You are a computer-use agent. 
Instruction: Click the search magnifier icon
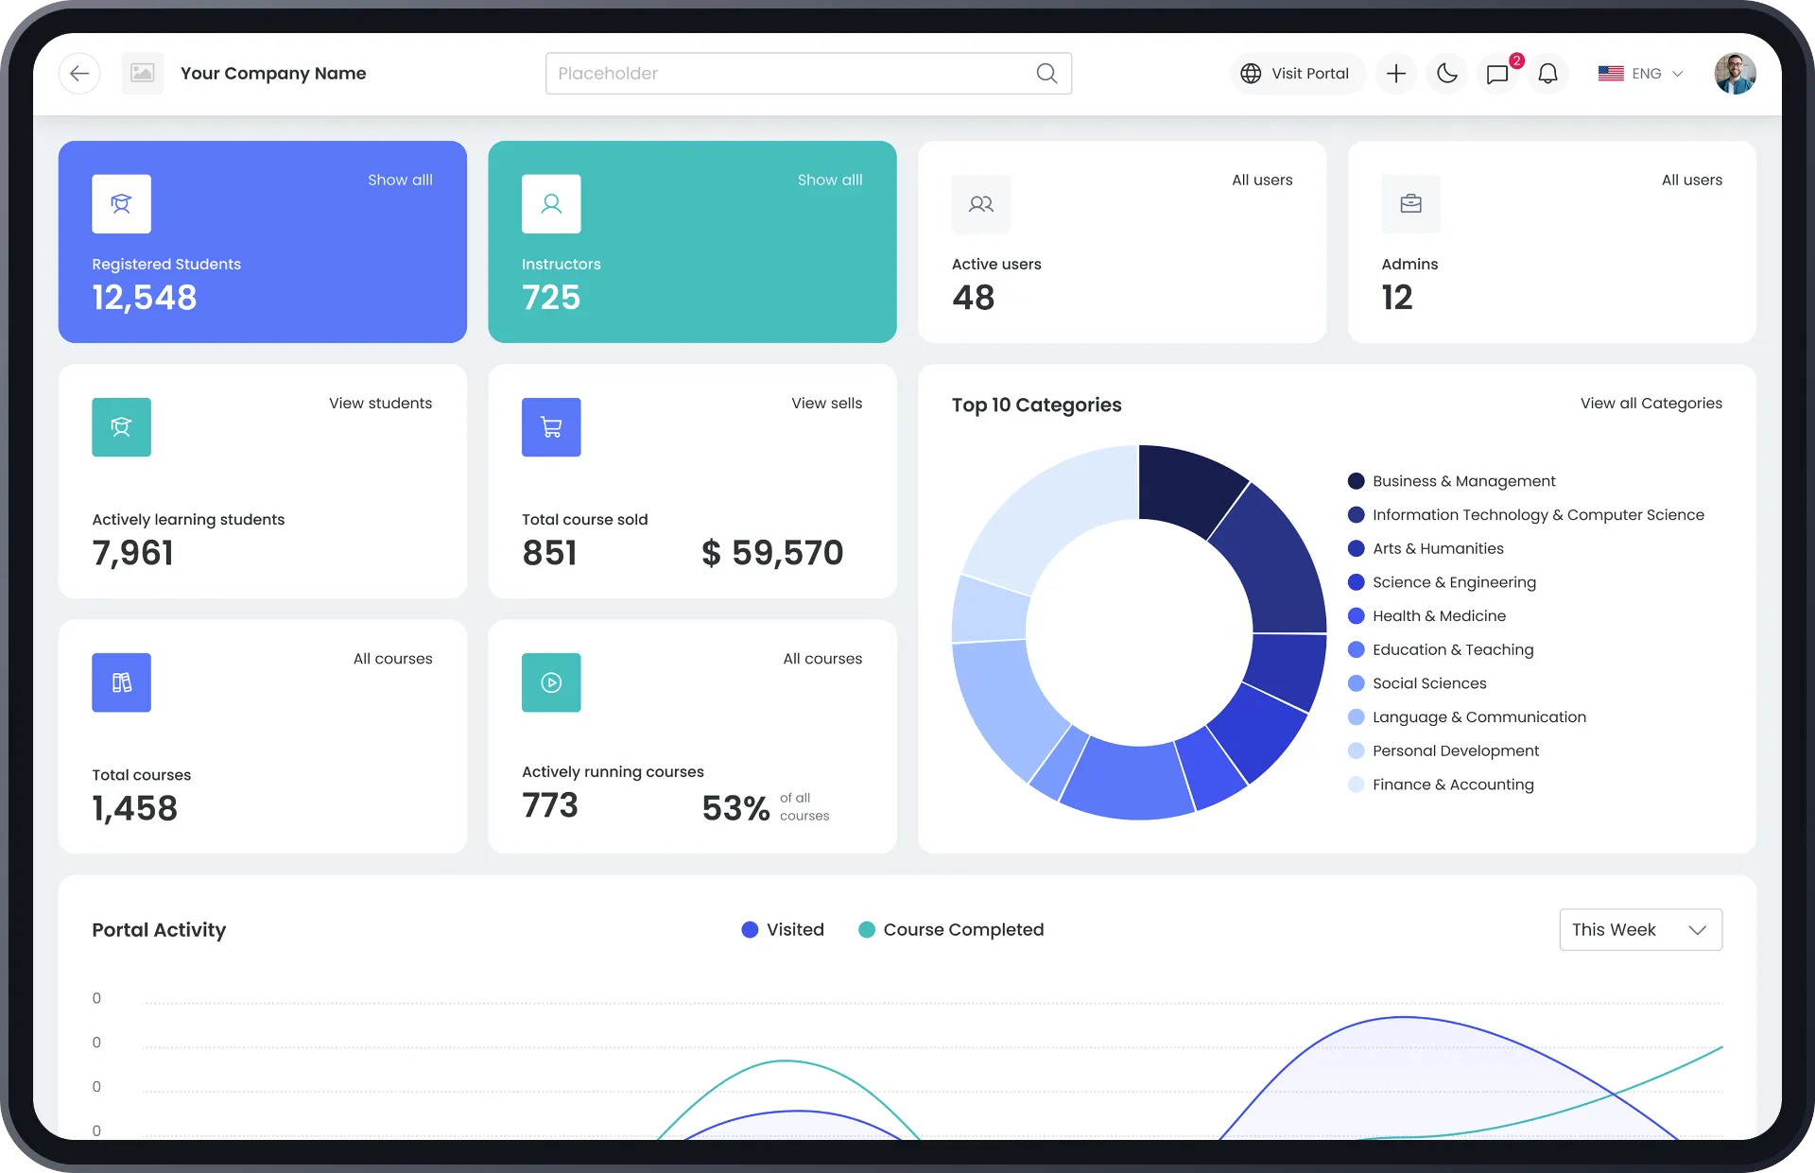[1046, 74]
